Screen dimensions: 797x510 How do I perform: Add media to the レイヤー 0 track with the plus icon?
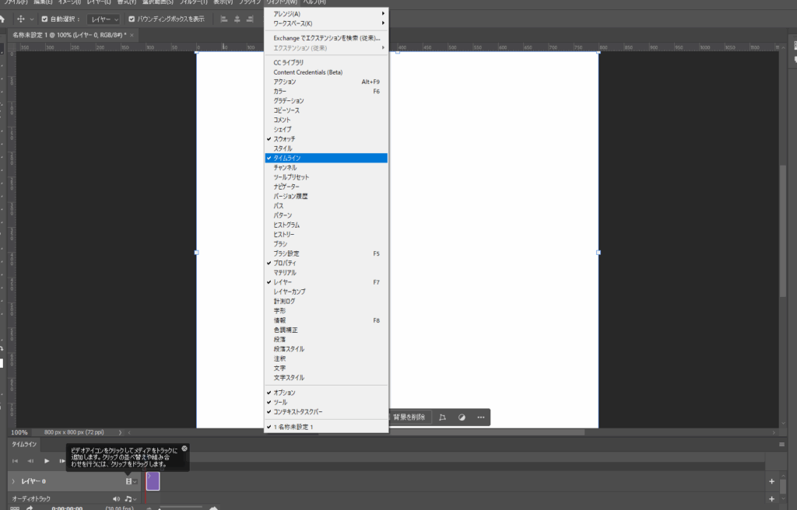(x=771, y=482)
